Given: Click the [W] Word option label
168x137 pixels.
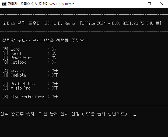Looking at the screenshot, I should click(x=11, y=49).
